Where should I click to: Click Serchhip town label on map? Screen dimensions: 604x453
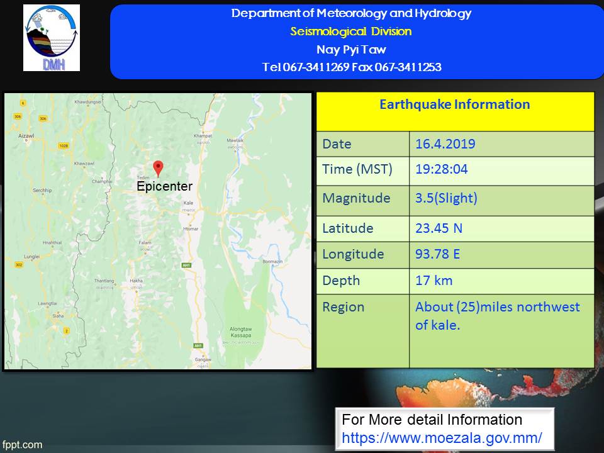pyautogui.click(x=42, y=190)
